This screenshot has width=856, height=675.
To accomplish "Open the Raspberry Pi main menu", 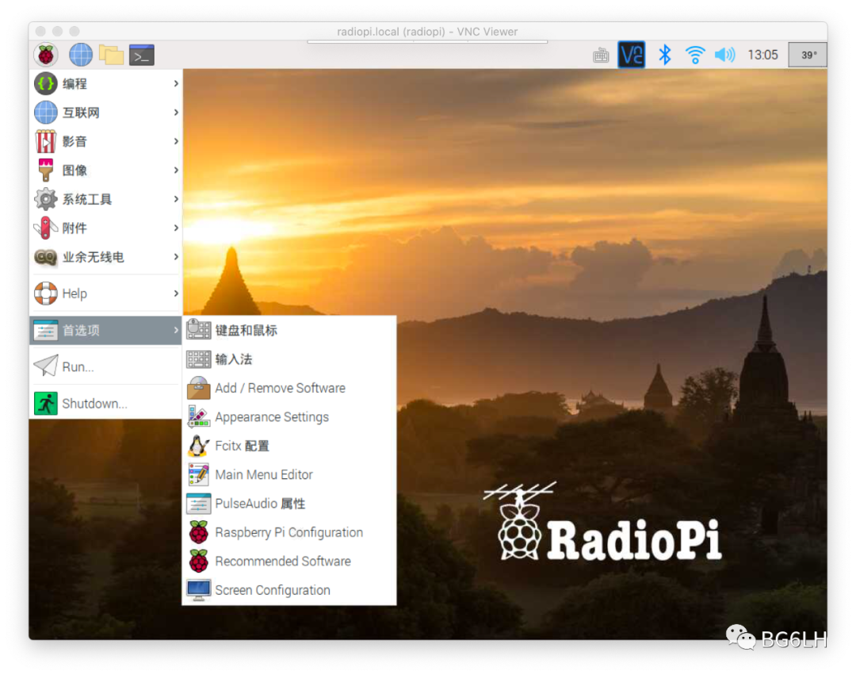I will click(x=46, y=55).
